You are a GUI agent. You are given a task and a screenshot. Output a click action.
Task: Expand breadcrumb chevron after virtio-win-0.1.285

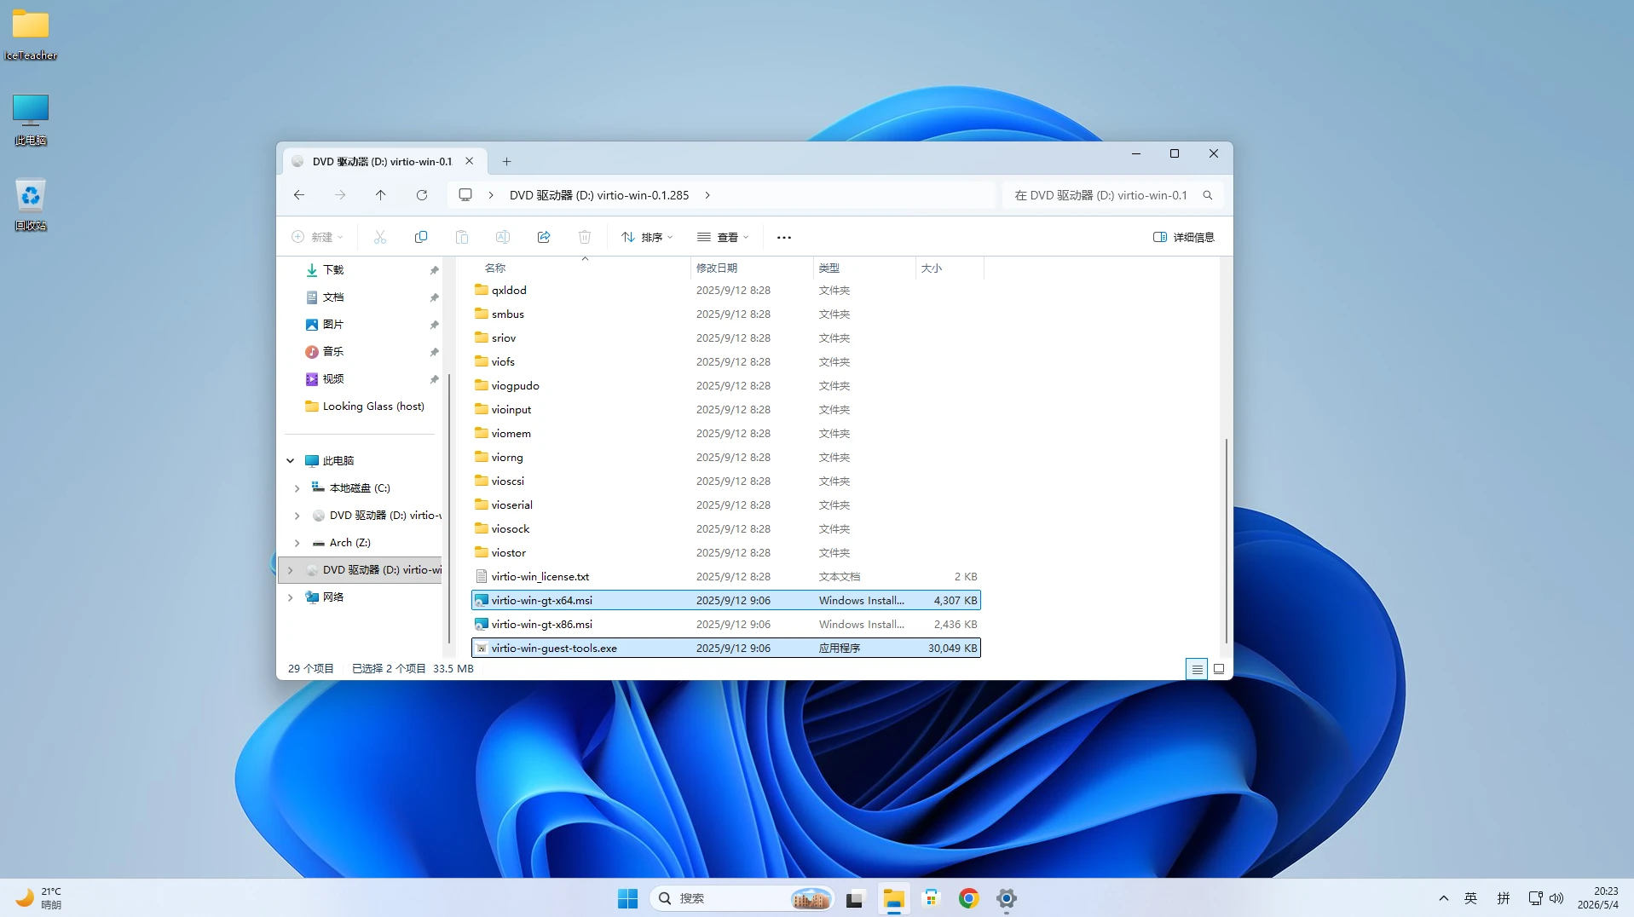click(707, 195)
